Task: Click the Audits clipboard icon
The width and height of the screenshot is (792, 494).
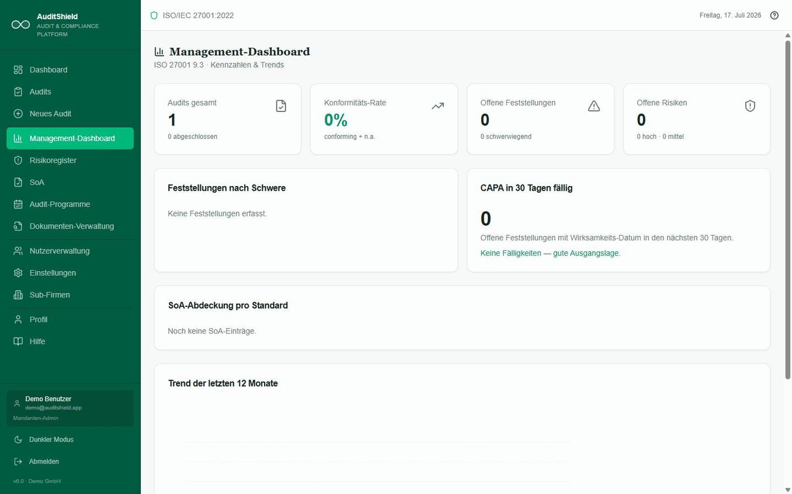Action: pos(18,92)
